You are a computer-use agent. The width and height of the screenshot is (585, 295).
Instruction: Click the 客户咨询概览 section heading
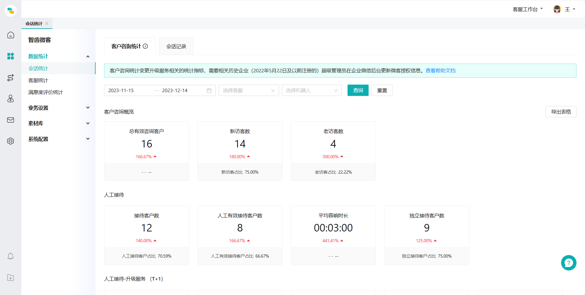(119, 112)
